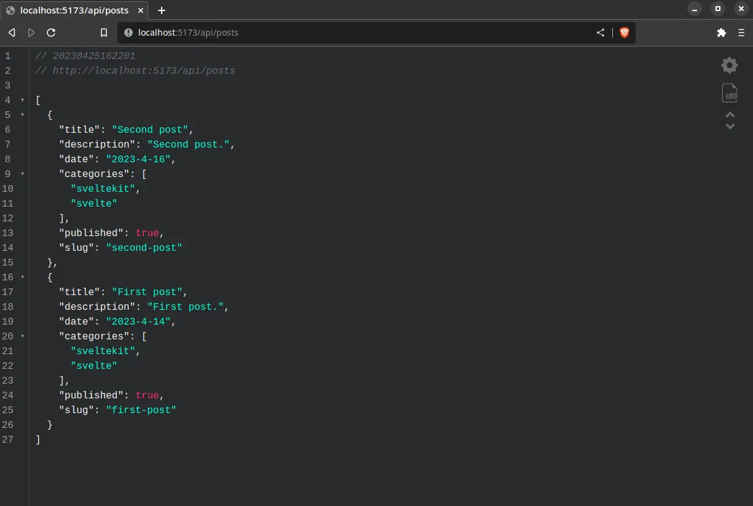Minimize the browser window
This screenshot has width=753, height=506.
[x=695, y=9]
